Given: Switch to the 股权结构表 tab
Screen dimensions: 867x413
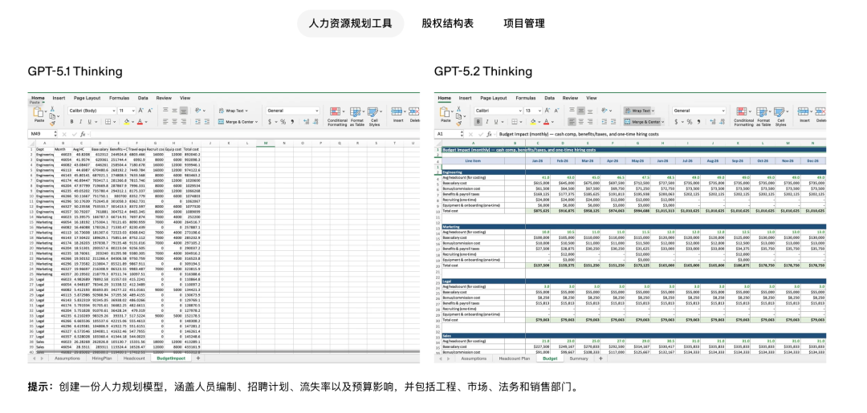Looking at the screenshot, I should coord(447,23).
